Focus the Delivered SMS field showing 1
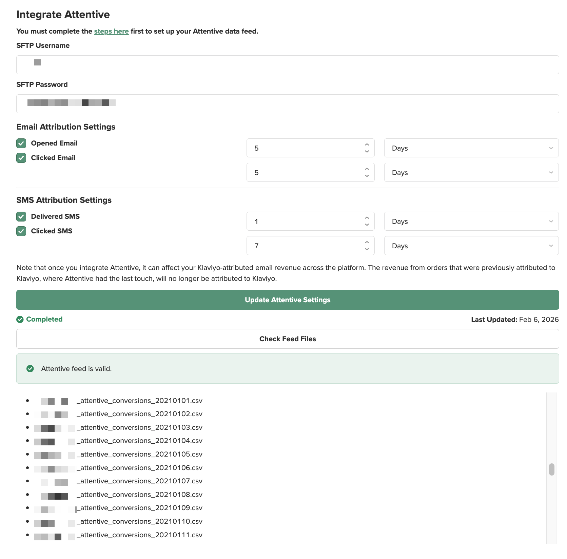567x559 pixels. point(310,221)
